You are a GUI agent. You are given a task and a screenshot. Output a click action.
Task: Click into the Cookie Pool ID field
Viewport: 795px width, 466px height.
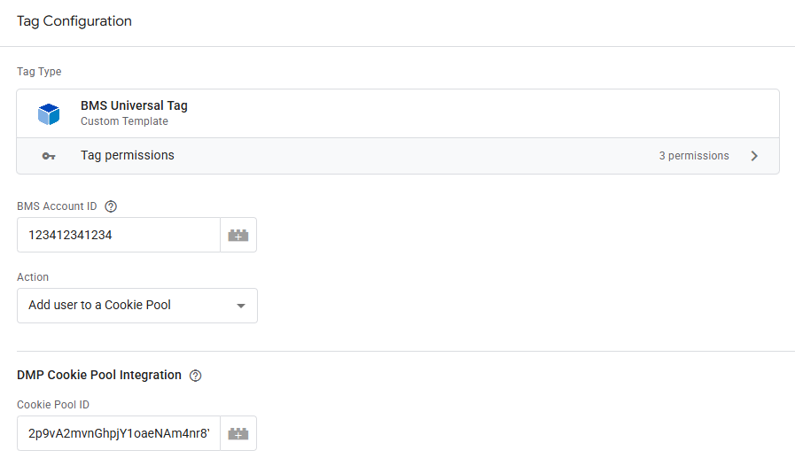119,433
